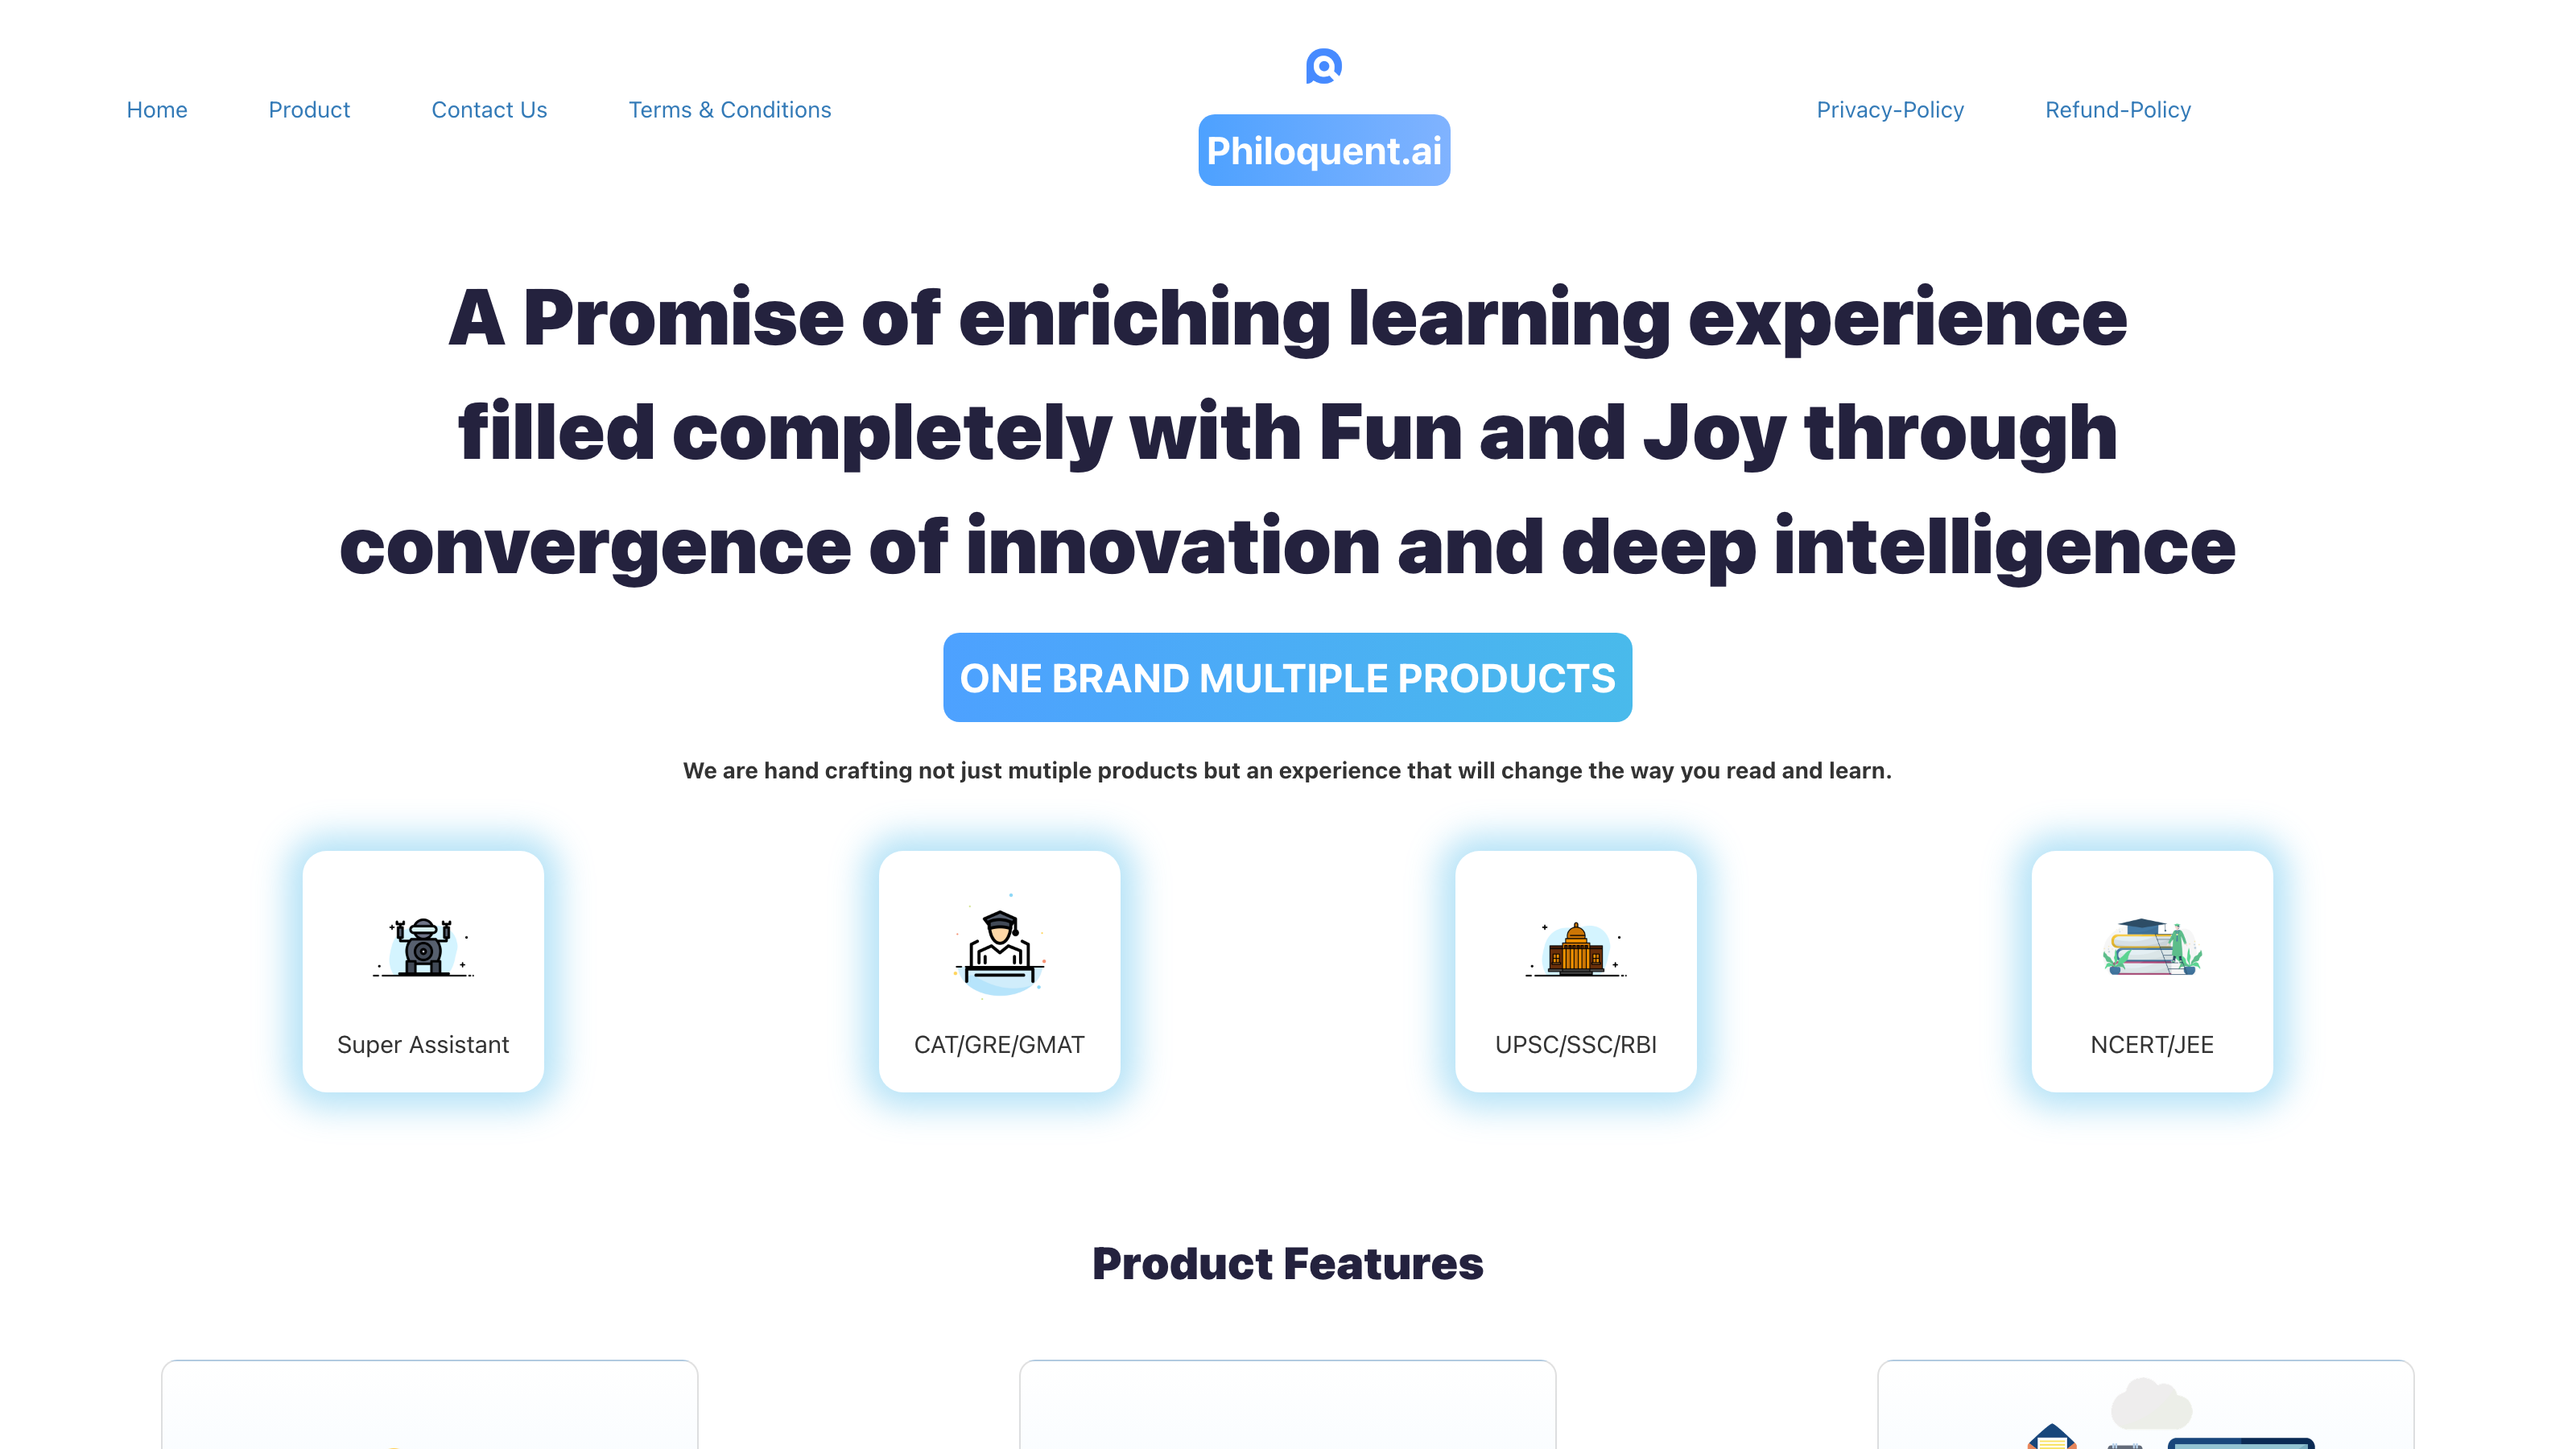Click the Philoquent.ai logo icon
Image resolution: width=2576 pixels, height=1449 pixels.
click(x=1323, y=64)
